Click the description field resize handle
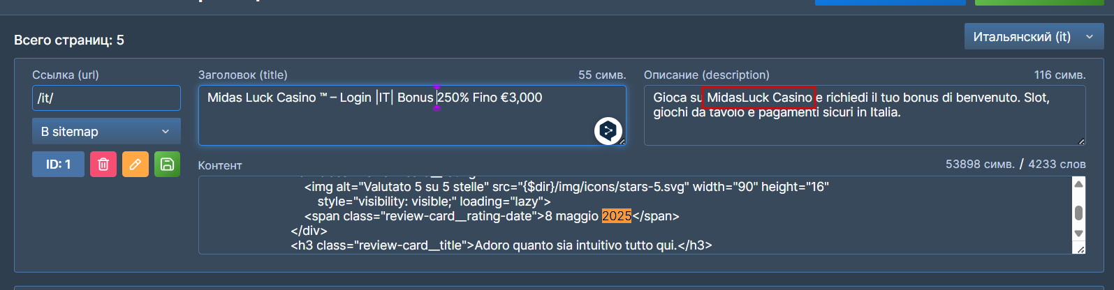 pos(1081,142)
